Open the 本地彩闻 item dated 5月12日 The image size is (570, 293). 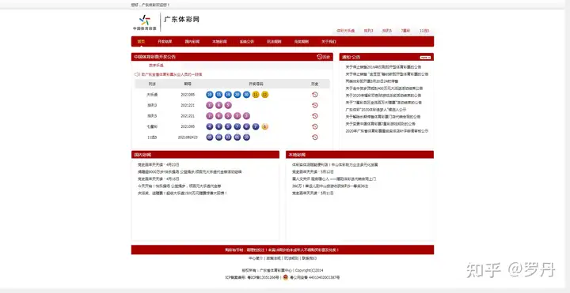pos(313,172)
